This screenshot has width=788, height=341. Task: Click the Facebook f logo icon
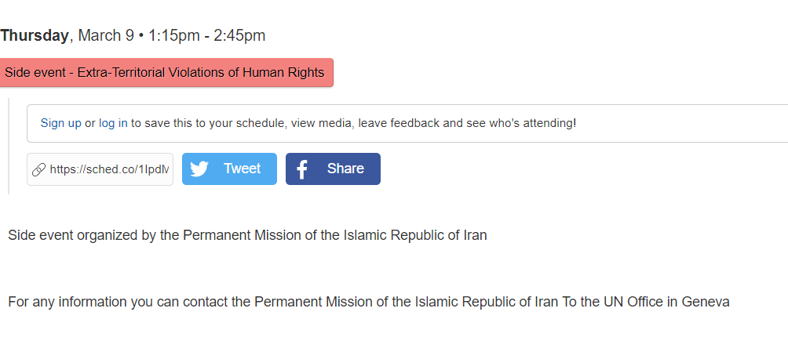[x=301, y=169]
